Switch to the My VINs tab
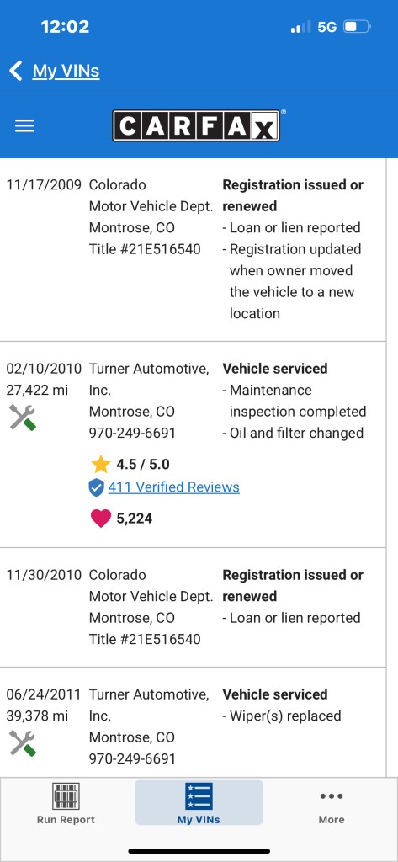 click(x=199, y=802)
